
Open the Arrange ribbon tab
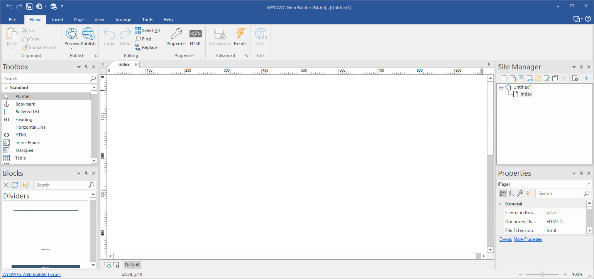click(x=123, y=20)
